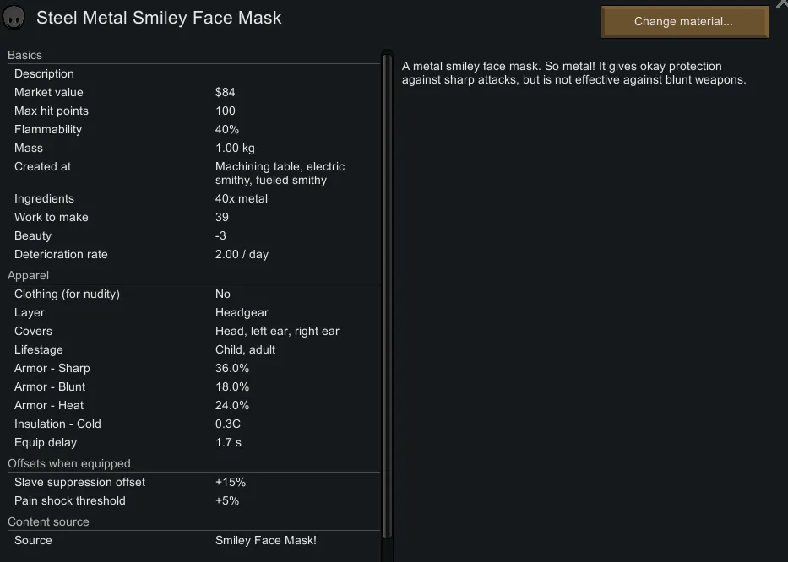Click the smiley face mask icon
The image size is (788, 562).
14,19
